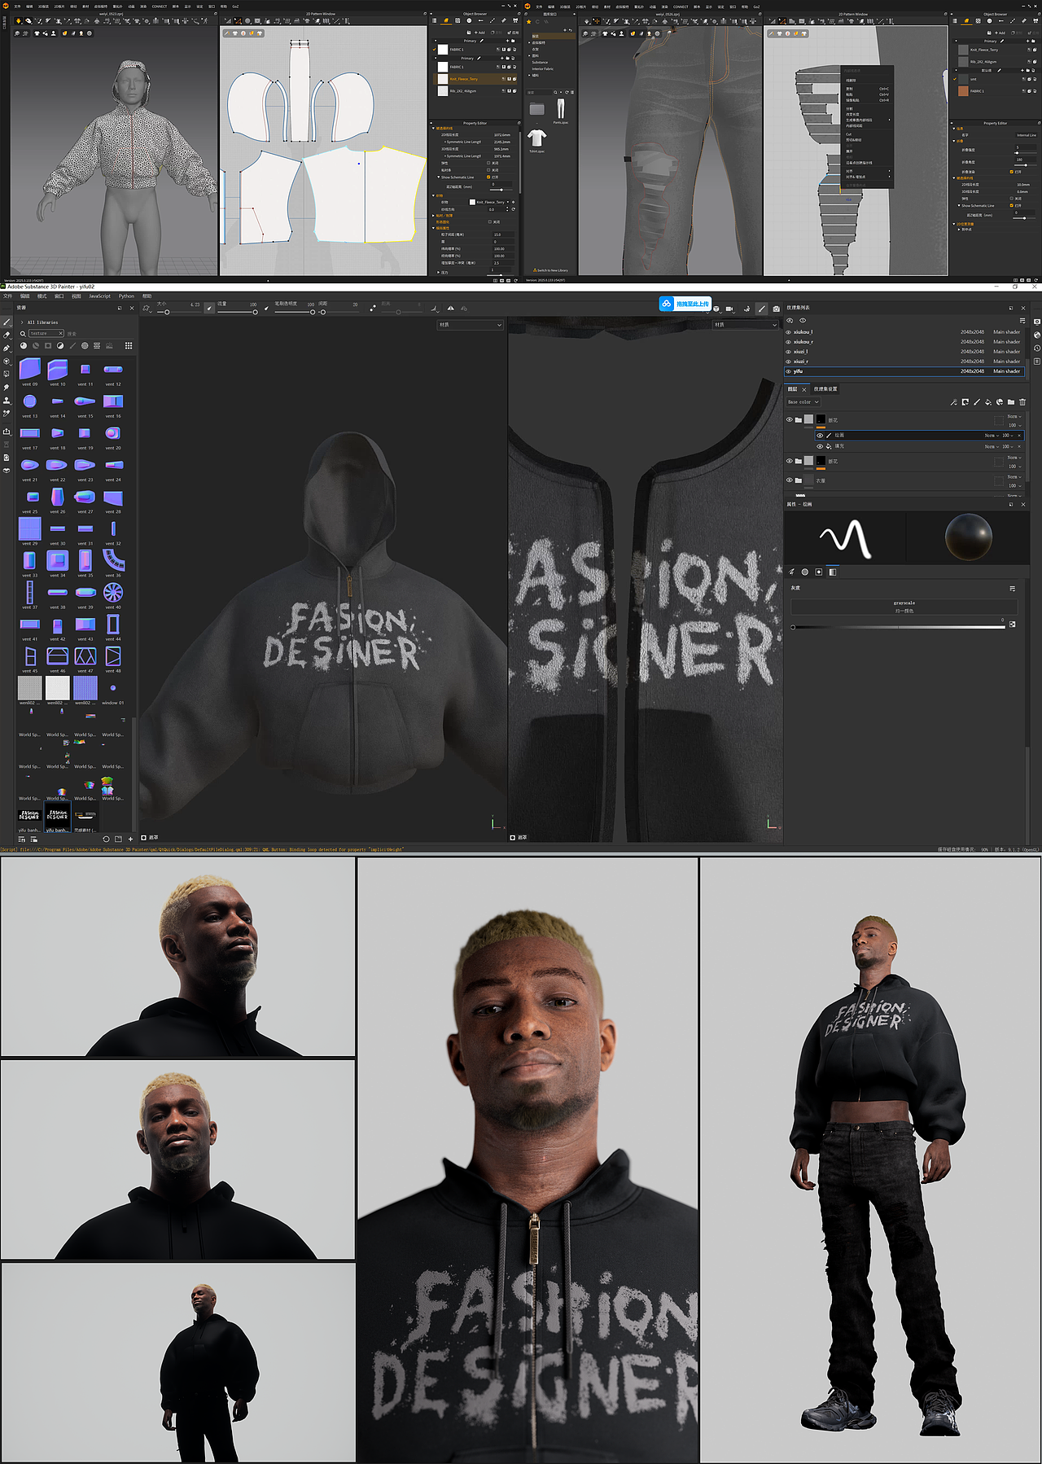Open the Python menu
The height and width of the screenshot is (1464, 1042).
point(126,296)
